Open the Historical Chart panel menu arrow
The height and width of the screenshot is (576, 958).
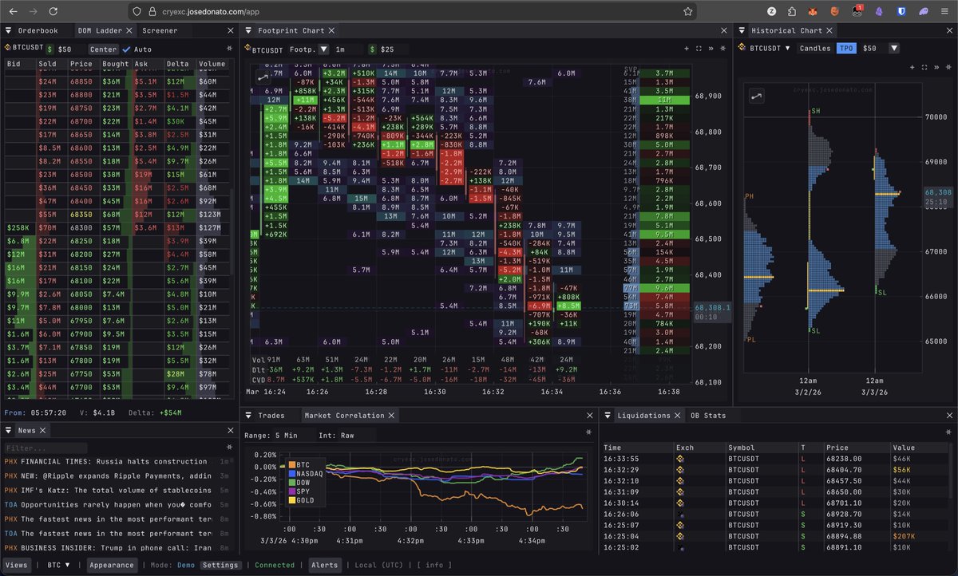742,30
